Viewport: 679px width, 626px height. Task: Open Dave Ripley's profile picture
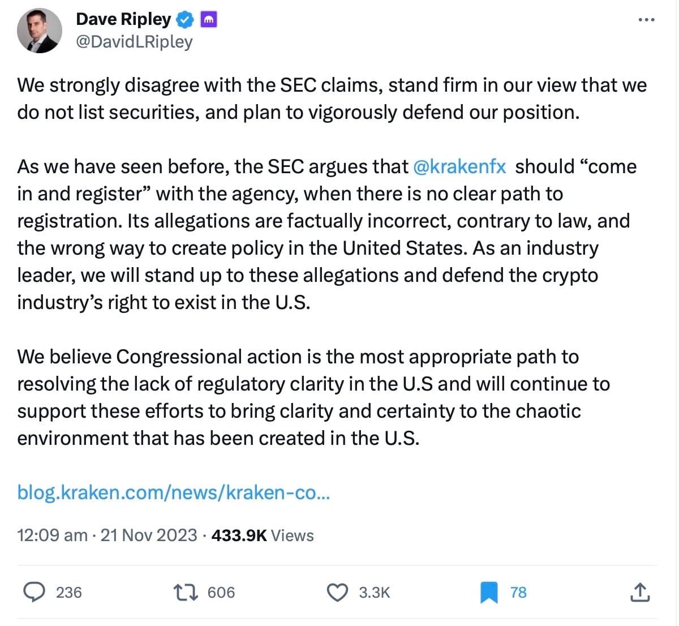coord(40,31)
